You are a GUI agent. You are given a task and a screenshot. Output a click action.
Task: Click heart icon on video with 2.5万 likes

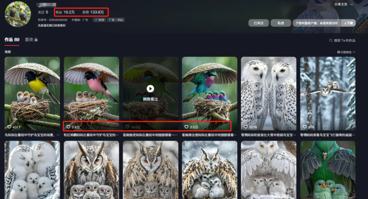pyautogui.click(x=186, y=127)
